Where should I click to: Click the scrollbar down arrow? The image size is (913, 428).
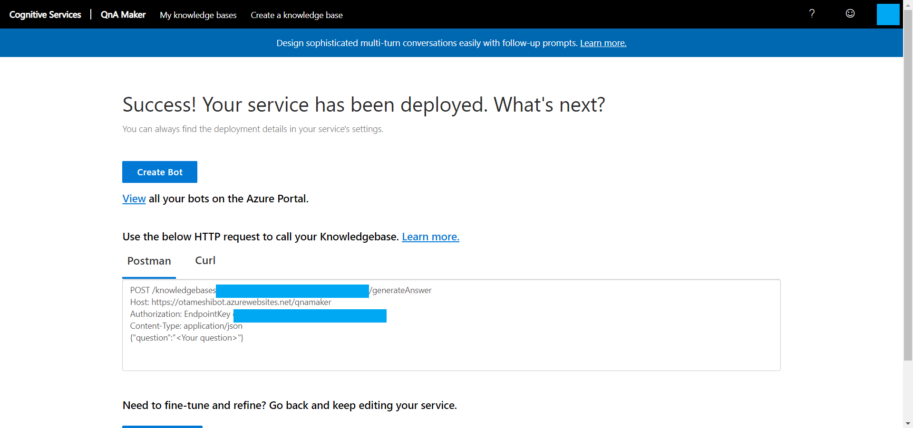coord(908,423)
